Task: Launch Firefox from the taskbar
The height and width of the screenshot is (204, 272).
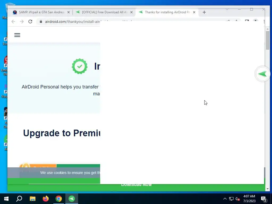Action: click(x=46, y=199)
